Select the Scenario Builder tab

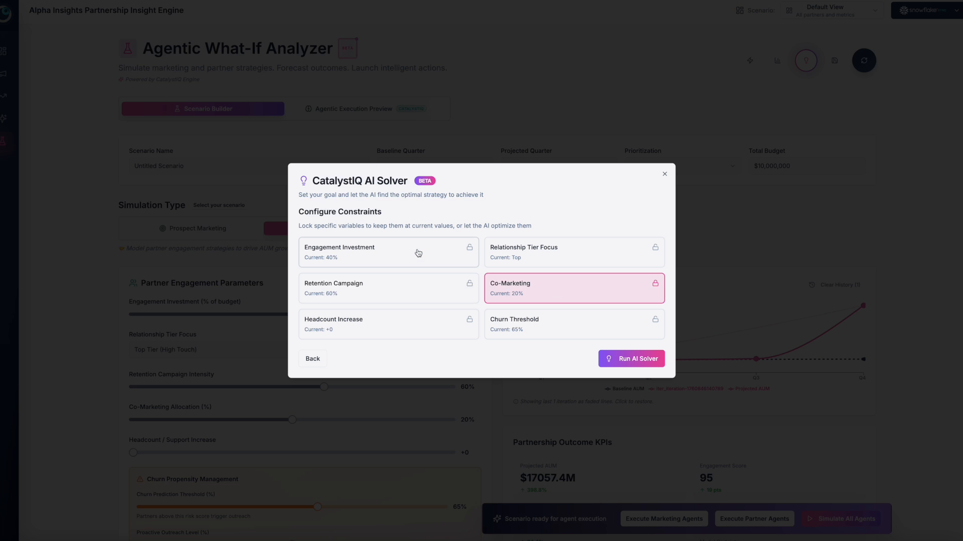coord(203,109)
